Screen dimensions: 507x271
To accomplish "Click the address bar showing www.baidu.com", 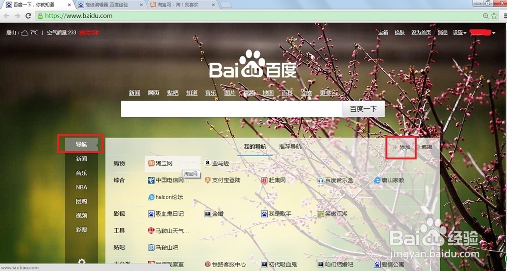I will (x=259, y=16).
